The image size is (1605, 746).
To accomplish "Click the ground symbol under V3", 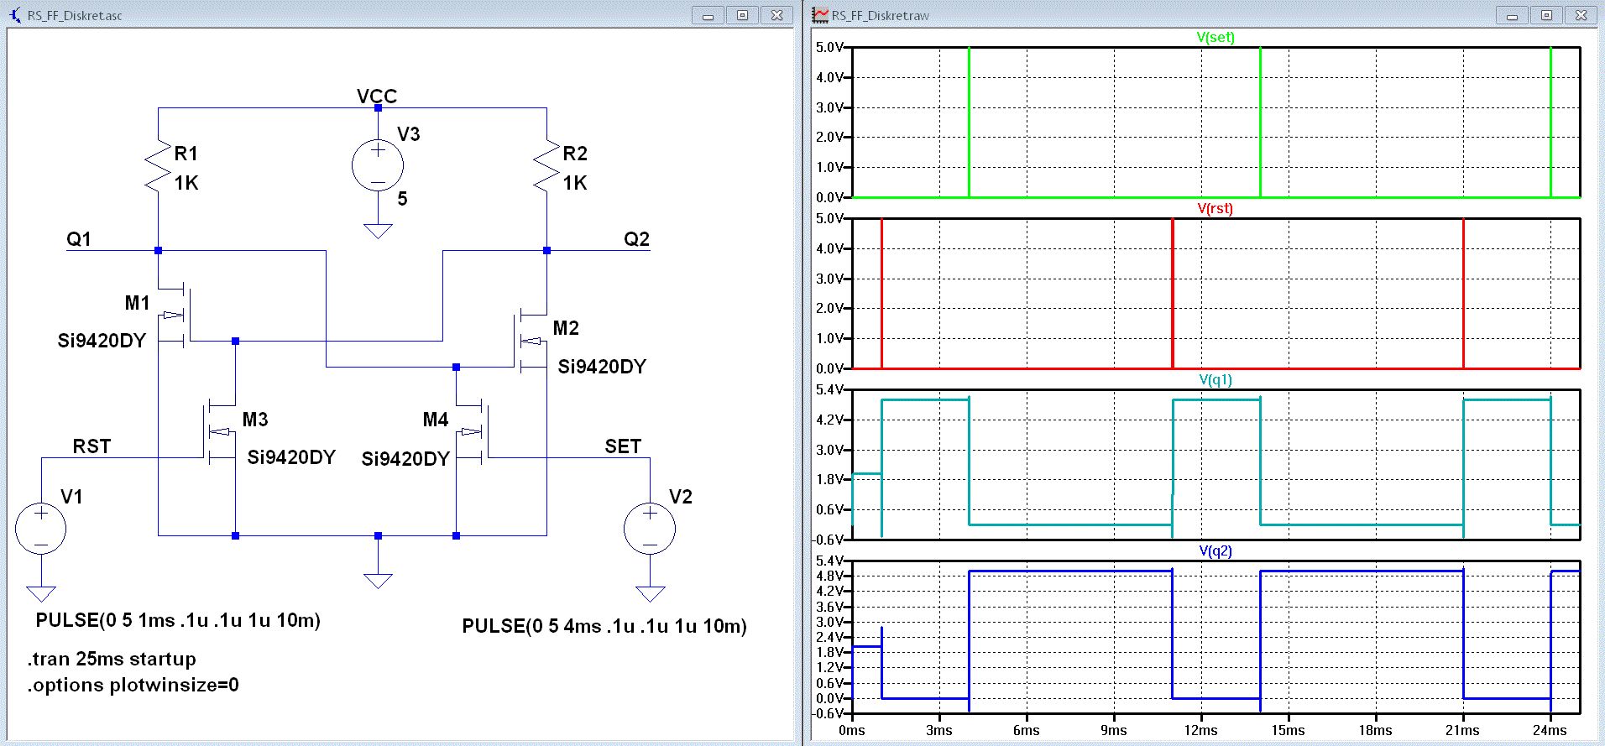I will coord(378,230).
